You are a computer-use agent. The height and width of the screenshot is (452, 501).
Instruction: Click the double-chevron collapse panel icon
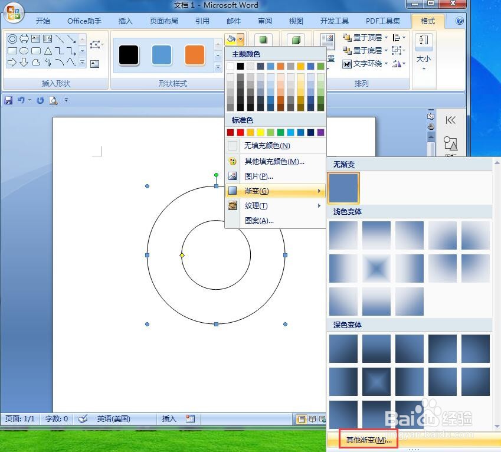450,120
